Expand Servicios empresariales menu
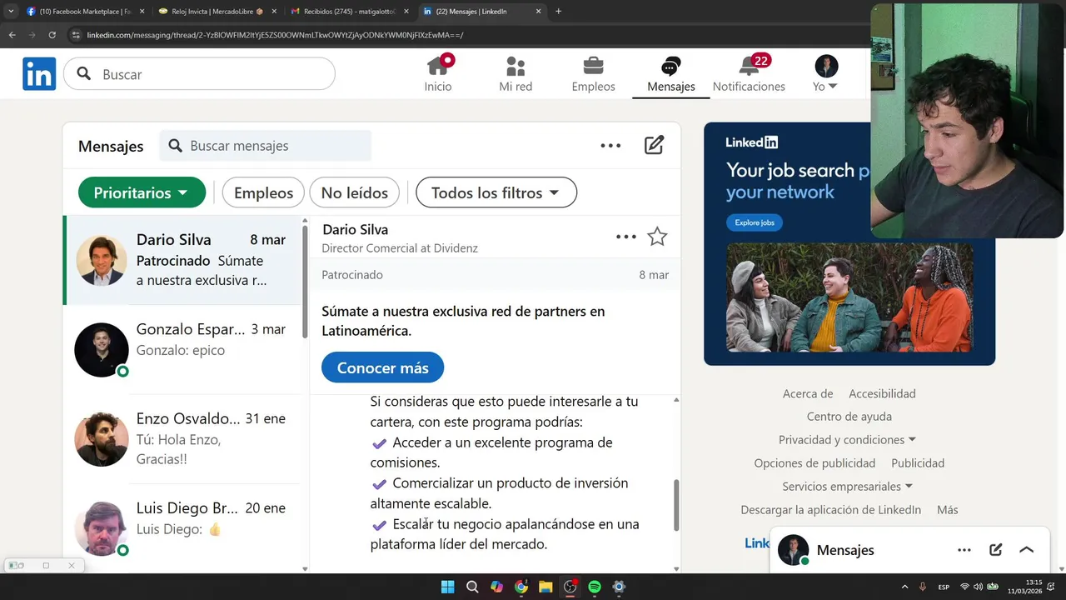Screen dimensions: 1066x600 pyautogui.click(x=847, y=486)
